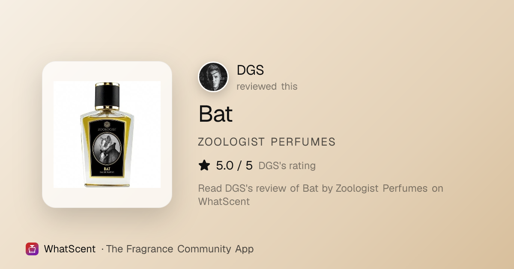Open DGS's circular profile avatar

[213, 77]
